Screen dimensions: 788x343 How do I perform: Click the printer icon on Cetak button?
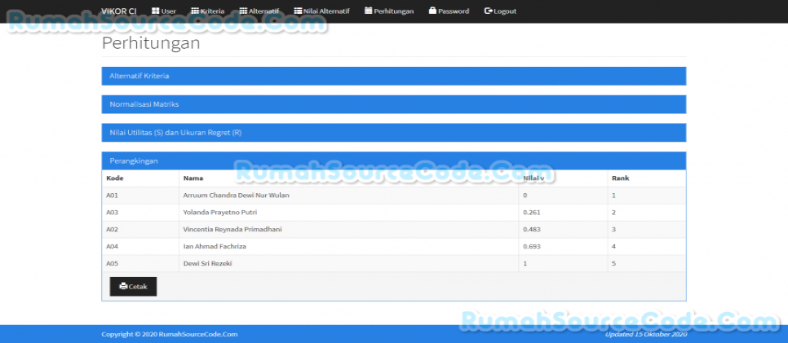[123, 287]
